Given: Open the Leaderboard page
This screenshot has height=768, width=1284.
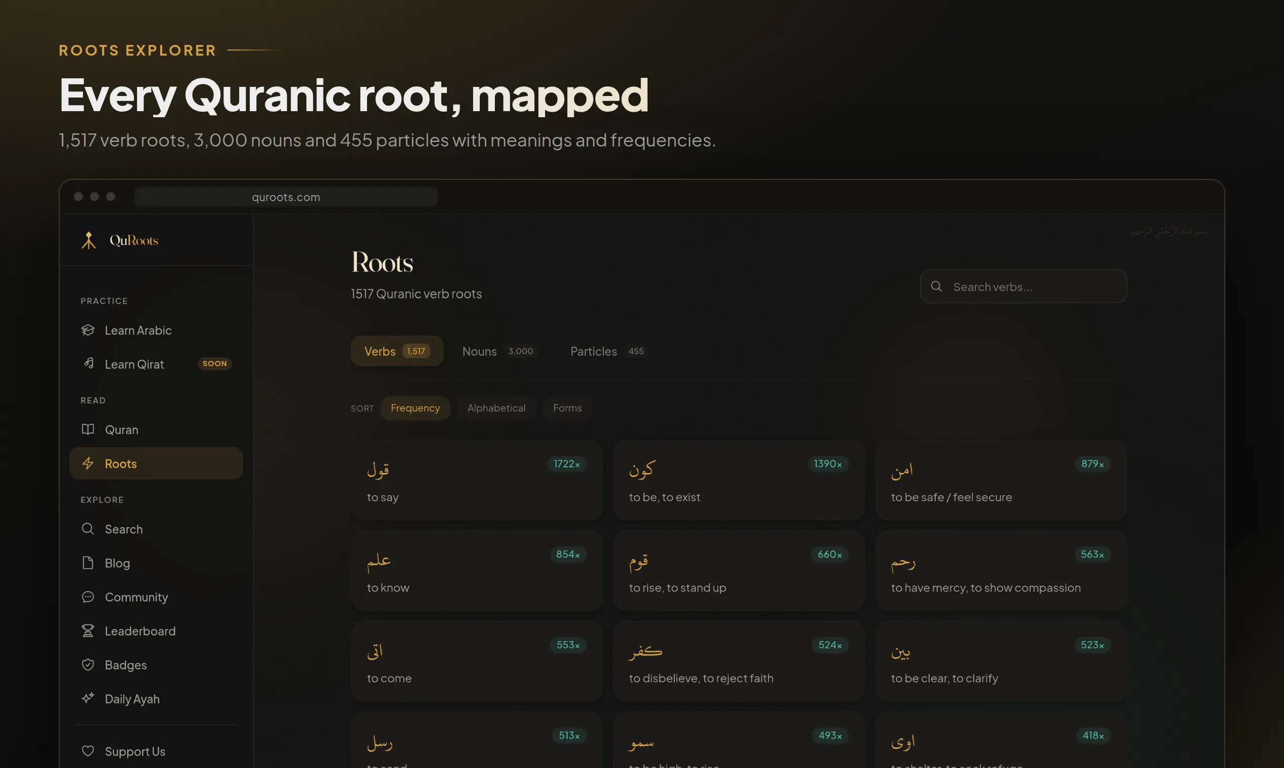Looking at the screenshot, I should (x=156, y=631).
